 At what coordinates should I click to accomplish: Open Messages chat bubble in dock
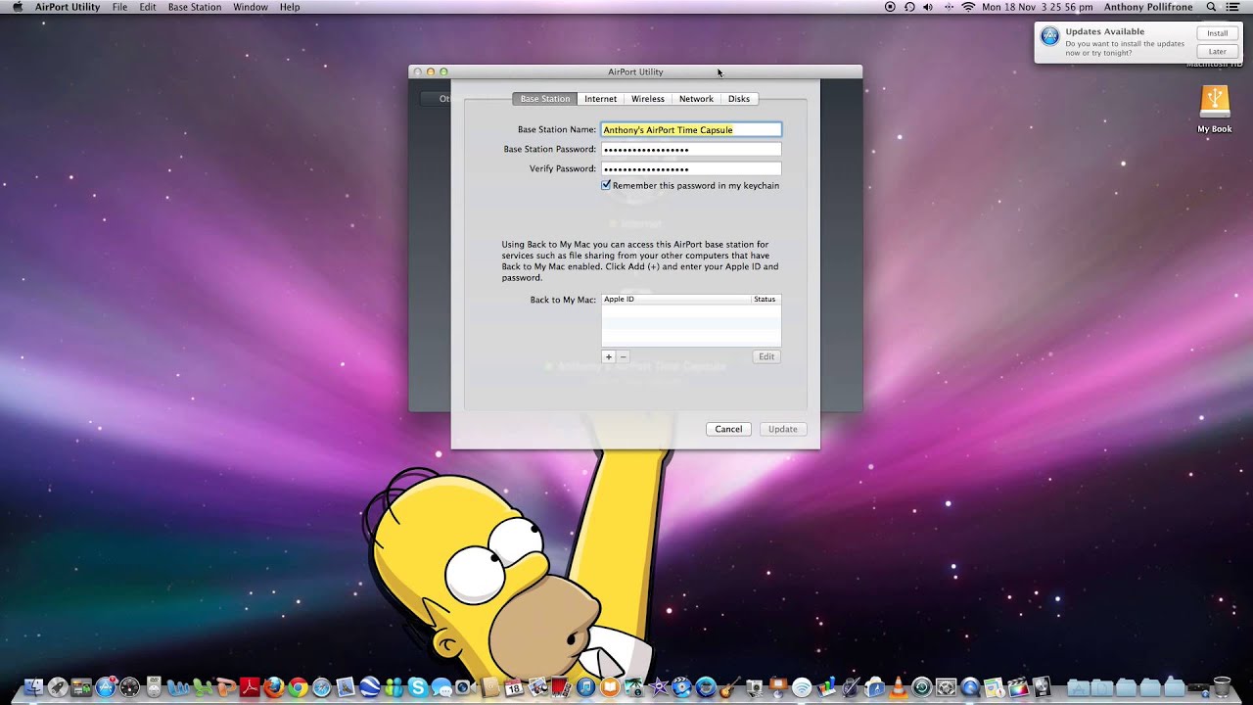click(x=441, y=688)
